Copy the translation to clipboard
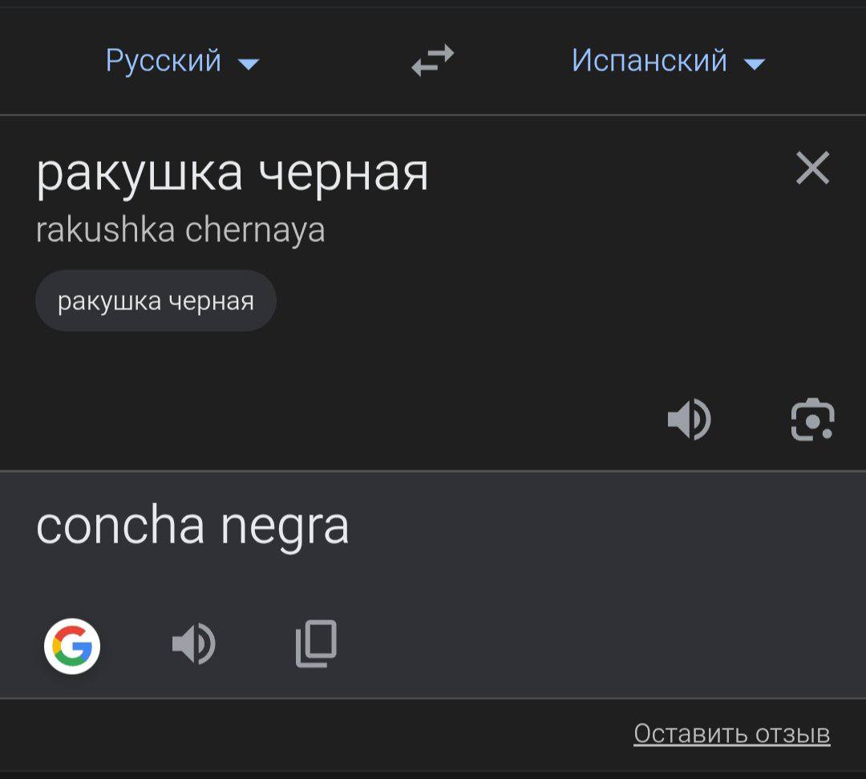The width and height of the screenshot is (866, 779). coord(316,644)
